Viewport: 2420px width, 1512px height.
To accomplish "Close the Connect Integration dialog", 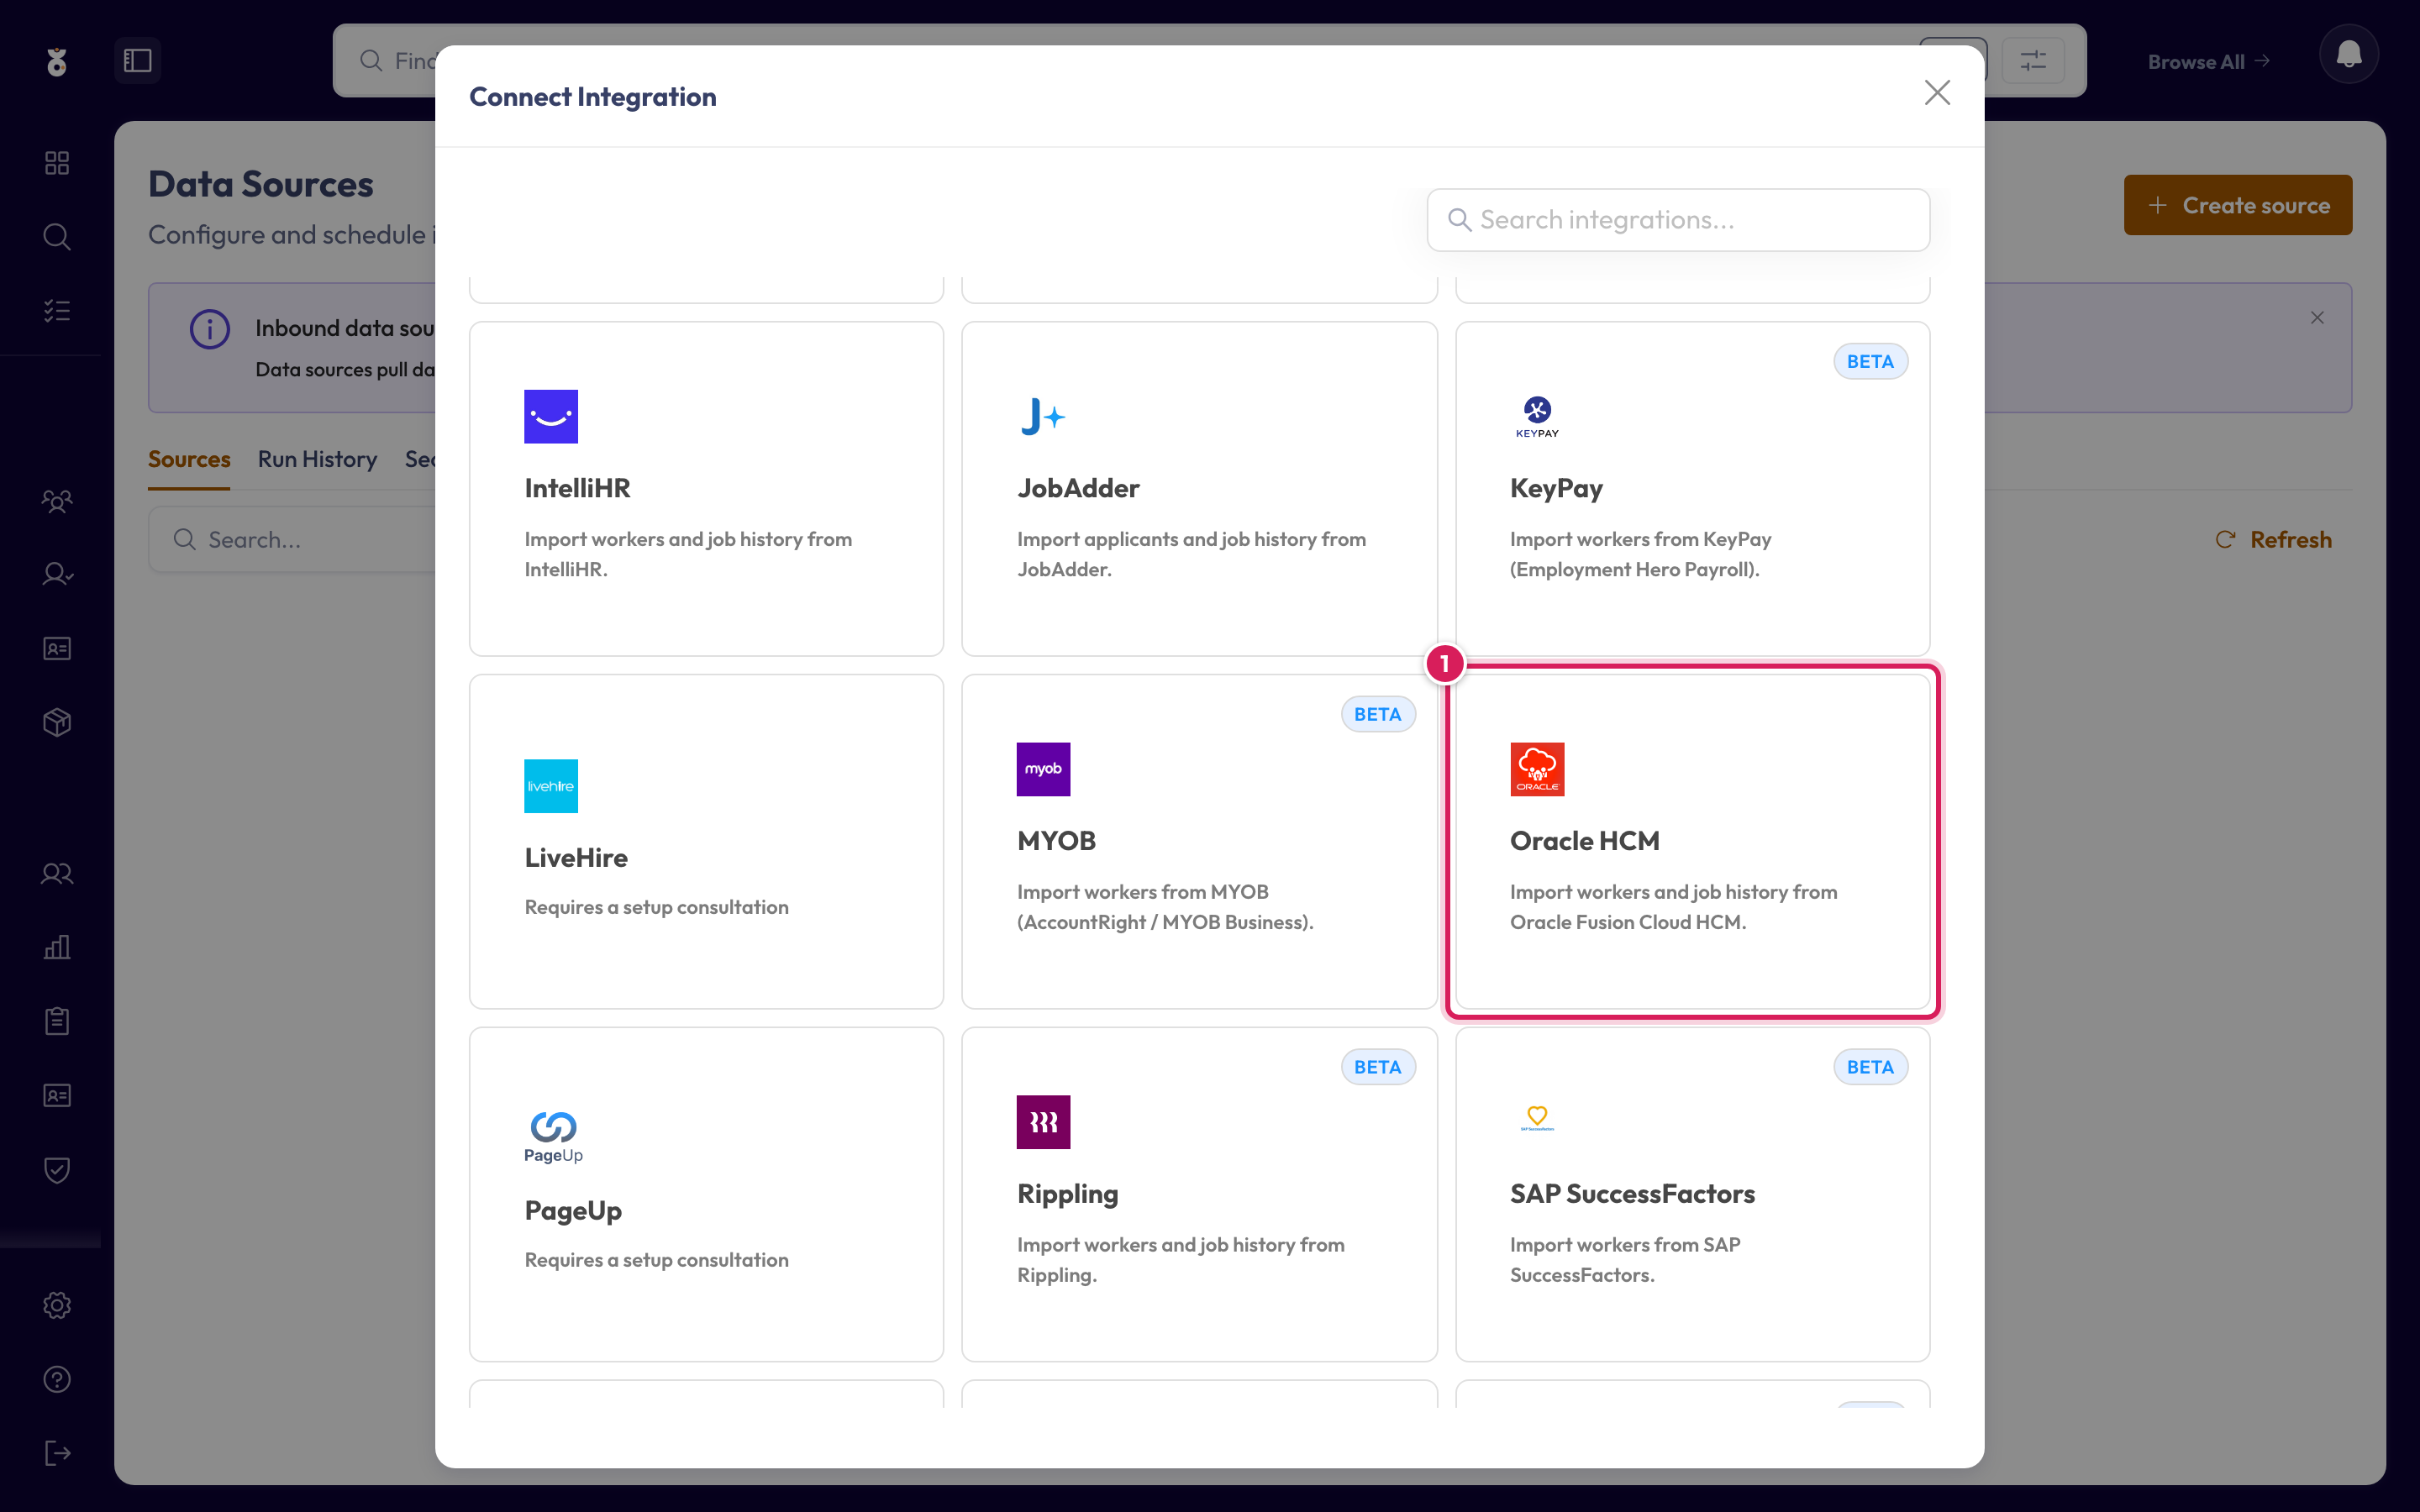I will 1937,93.
